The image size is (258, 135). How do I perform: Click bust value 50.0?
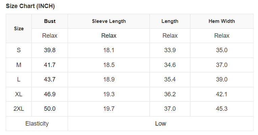pyautogui.click(x=50, y=109)
